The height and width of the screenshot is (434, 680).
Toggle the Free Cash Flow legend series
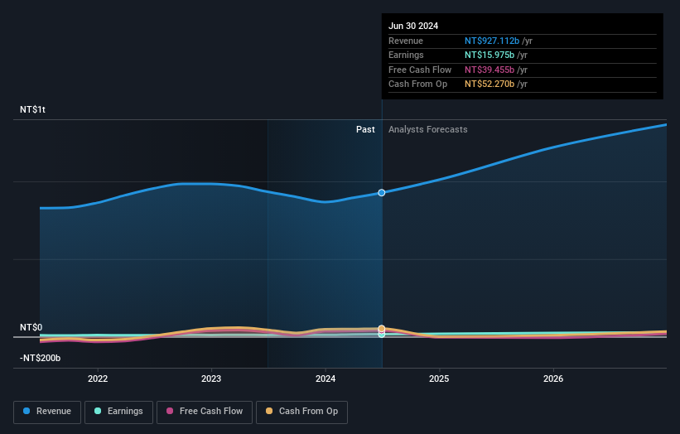point(205,412)
